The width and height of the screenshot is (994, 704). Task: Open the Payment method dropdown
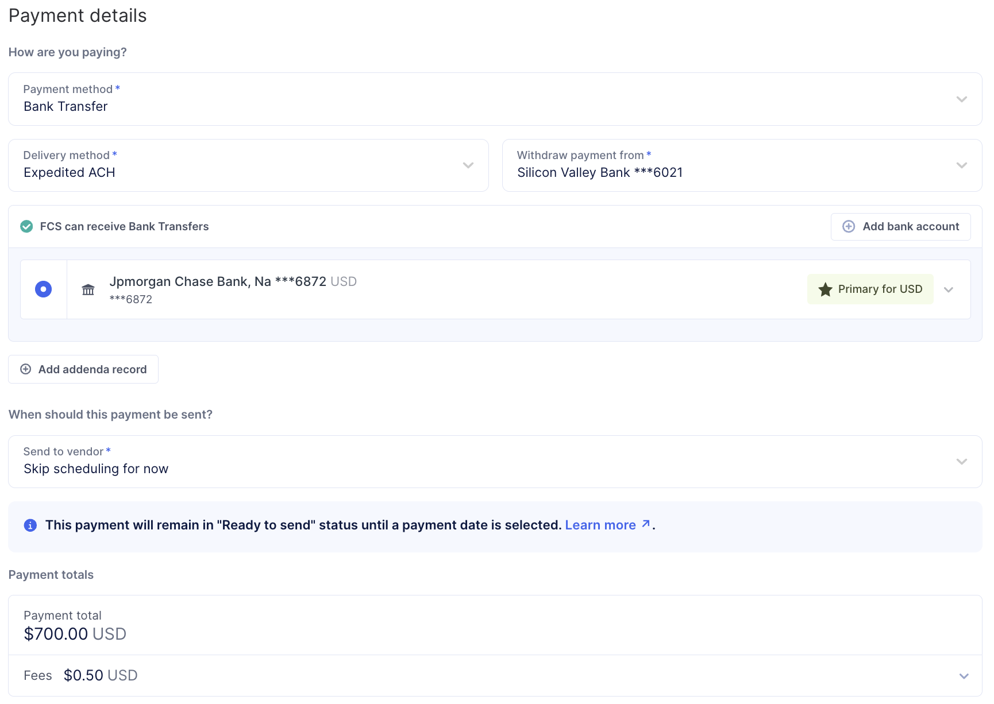point(495,99)
